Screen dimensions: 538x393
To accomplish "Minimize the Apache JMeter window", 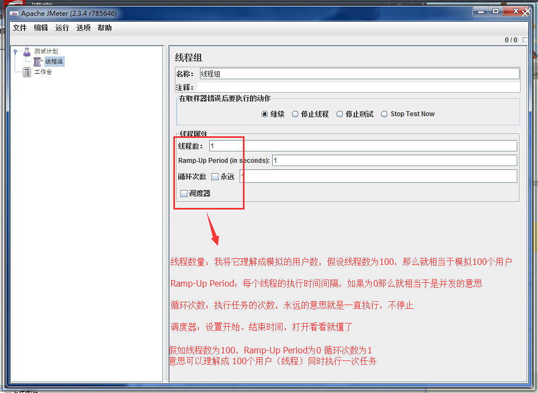I will [481, 11].
